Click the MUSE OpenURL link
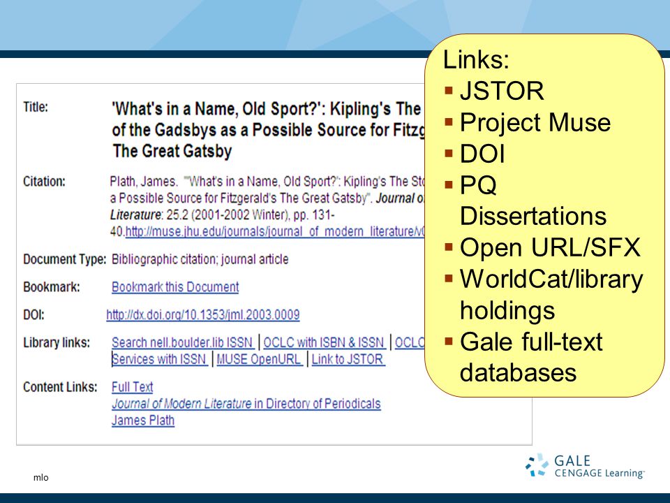The width and height of the screenshot is (670, 503). (x=260, y=359)
